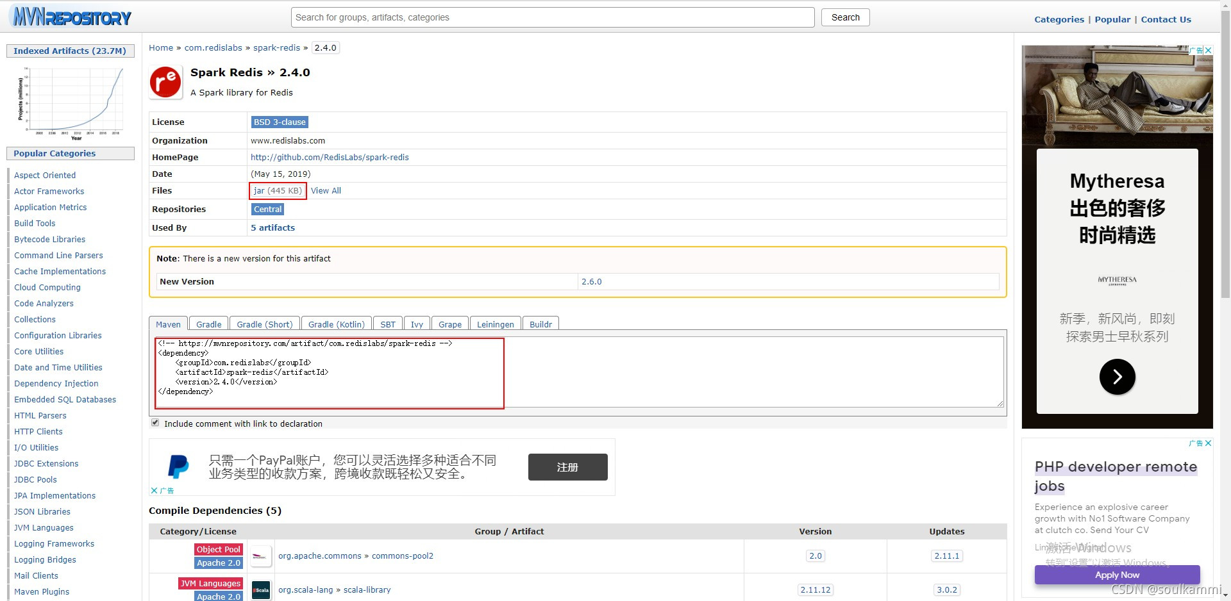Screen dimensions: 1231x601
Task: Click the BSD 3-clause license badge
Action: [280, 122]
